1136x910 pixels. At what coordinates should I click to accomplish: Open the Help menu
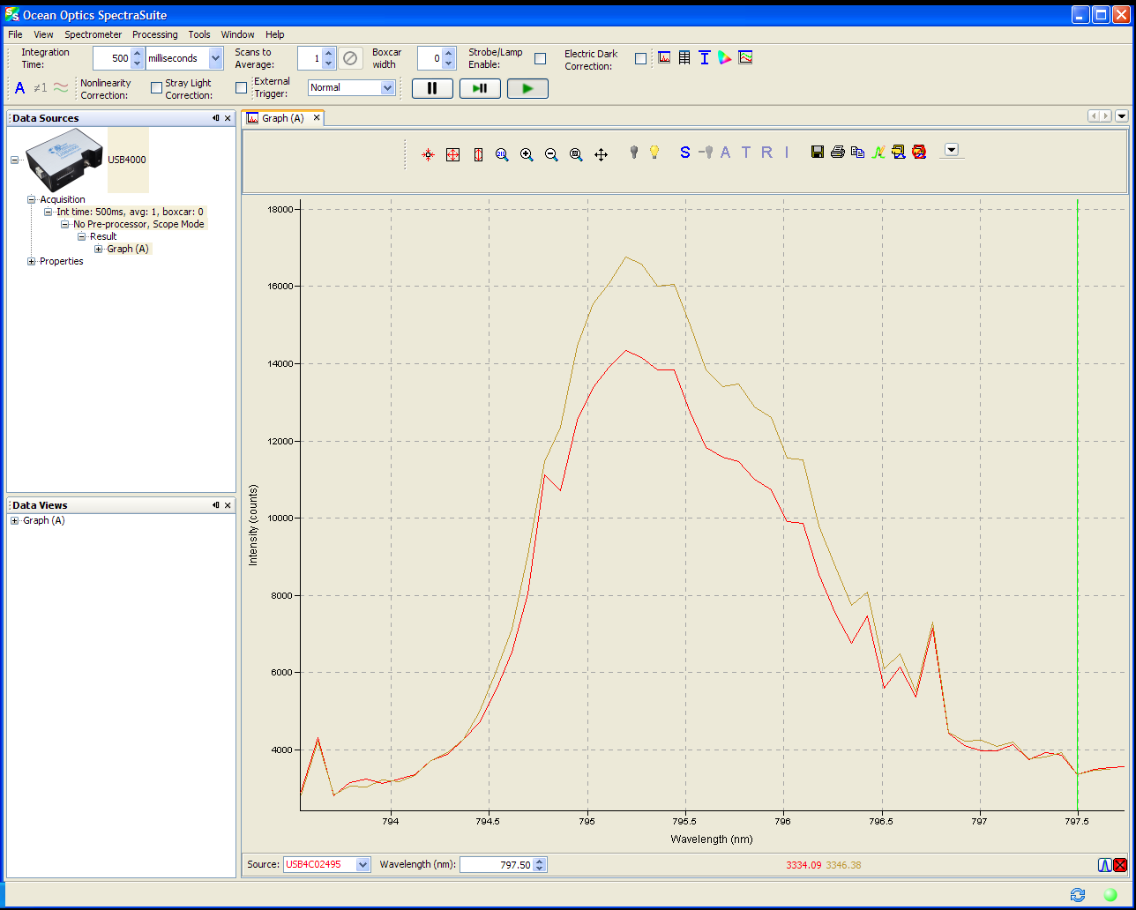coord(275,34)
